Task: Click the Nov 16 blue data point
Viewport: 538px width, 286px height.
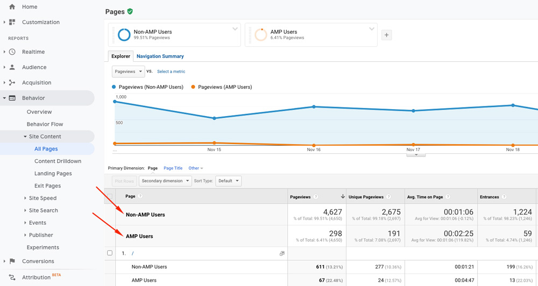Action: click(314, 107)
